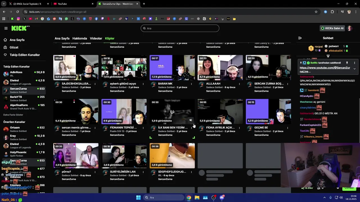Open HolyPhoenix recommended channel
The height and width of the screenshot is (202, 360).
(x=24, y=154)
